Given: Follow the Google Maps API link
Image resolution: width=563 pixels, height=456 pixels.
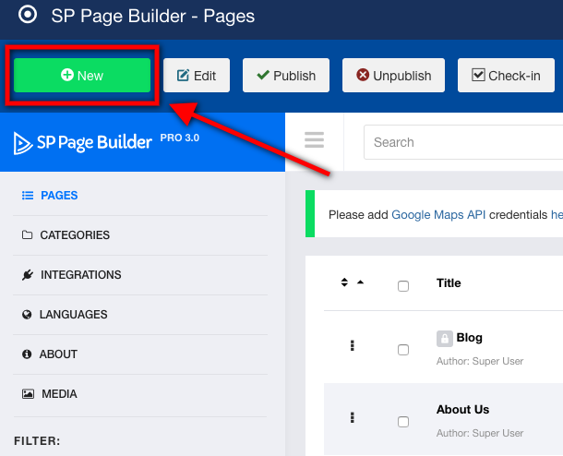Looking at the screenshot, I should coord(438,215).
